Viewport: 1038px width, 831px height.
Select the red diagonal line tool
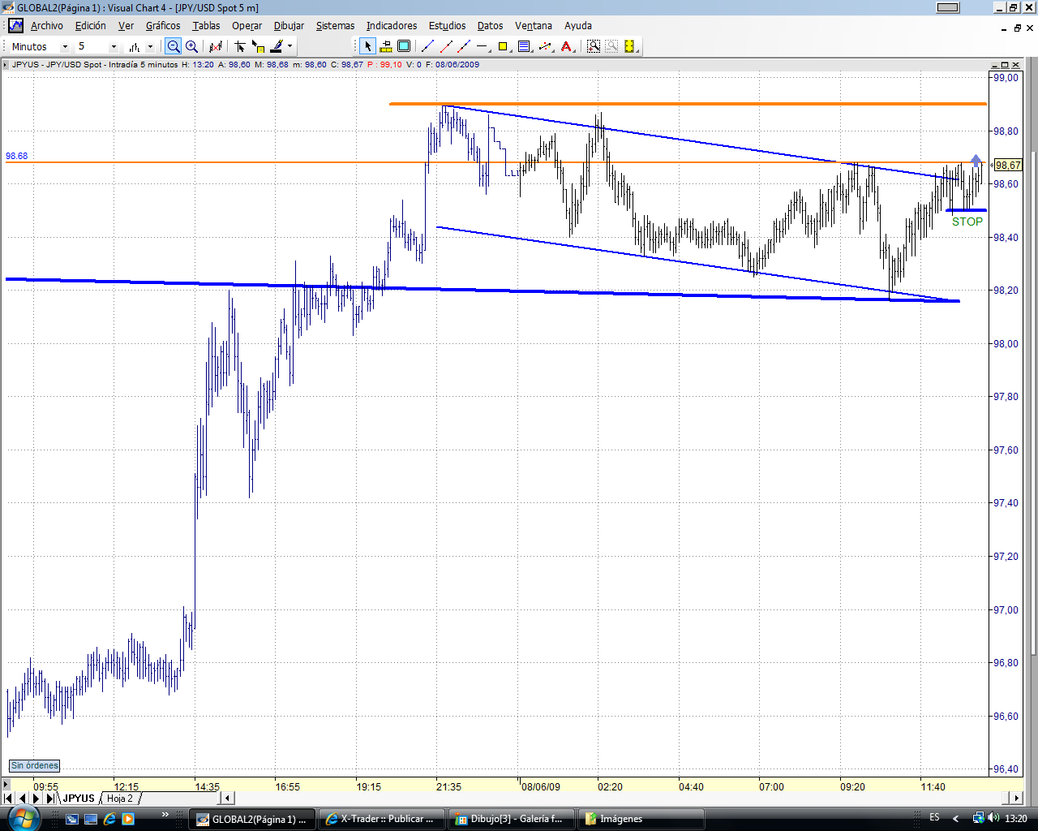(446, 46)
